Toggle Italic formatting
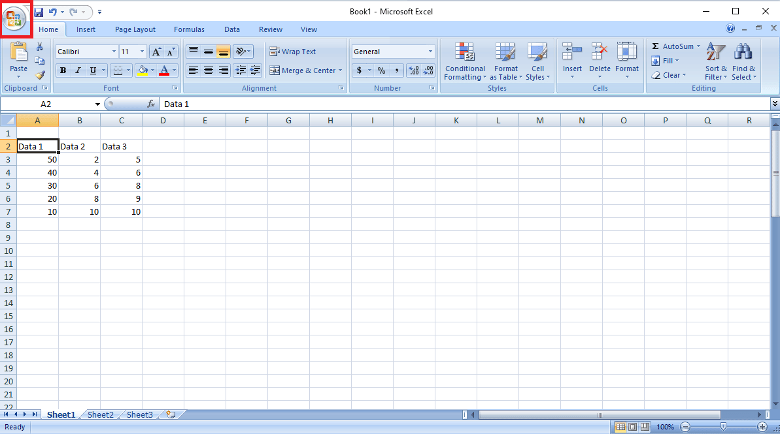This screenshot has height=434, width=780. [78, 70]
